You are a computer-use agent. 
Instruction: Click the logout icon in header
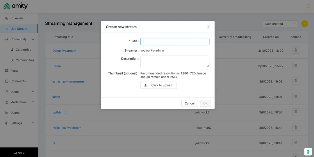pyautogui.click(x=308, y=6)
